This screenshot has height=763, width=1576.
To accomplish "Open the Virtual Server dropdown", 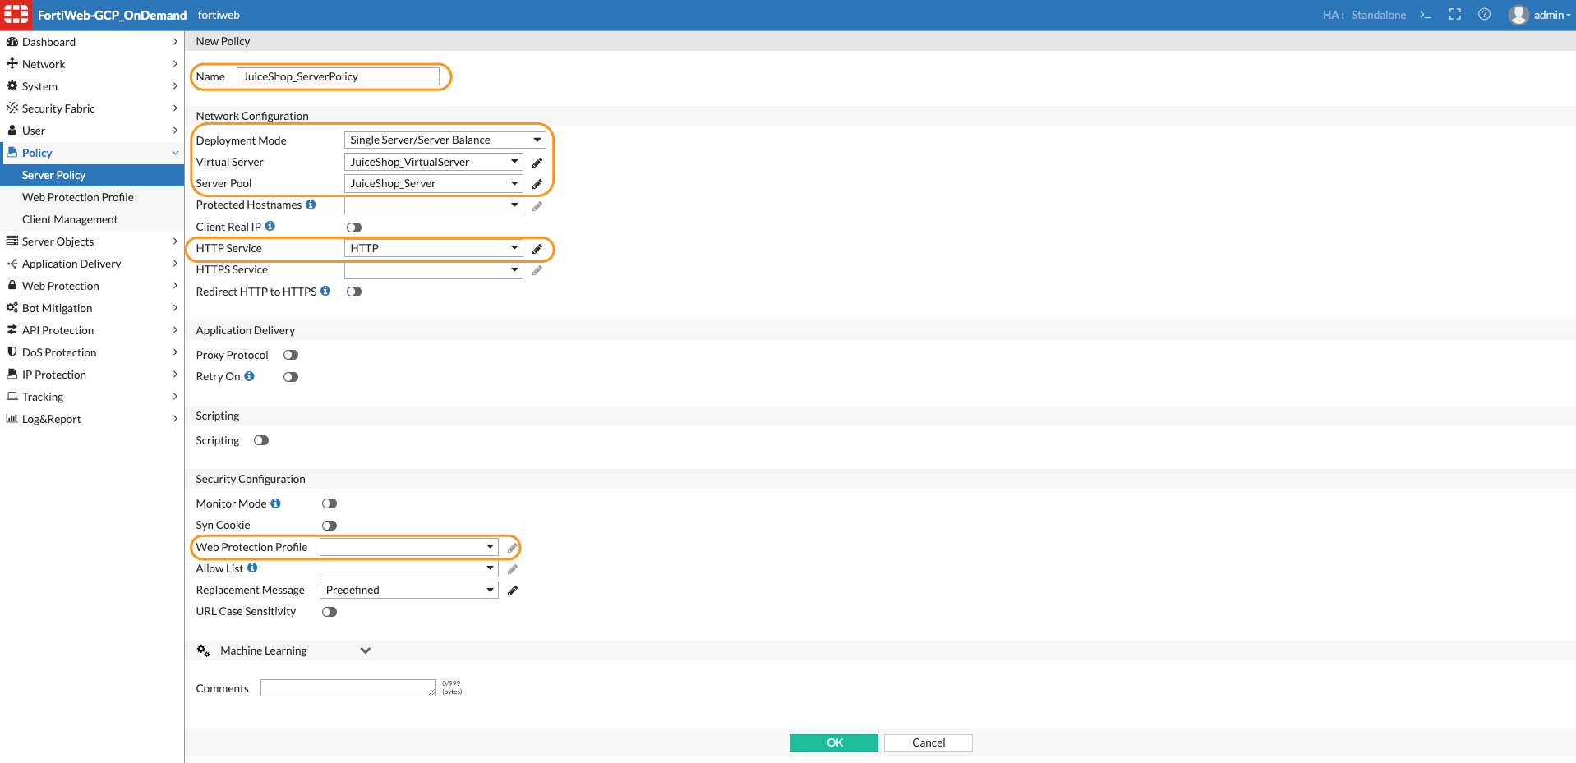I will (x=434, y=162).
